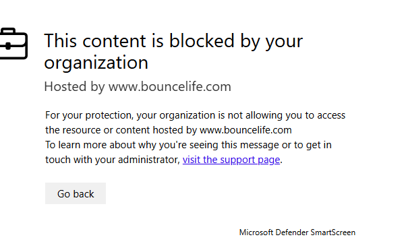Screen dimensions: 406x252
Task: Click the Microsoft Defender SmartScreen label
Action: tap(297, 232)
